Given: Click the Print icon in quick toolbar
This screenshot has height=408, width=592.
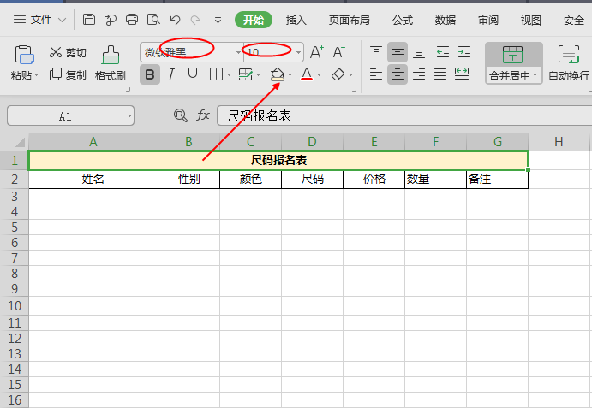Looking at the screenshot, I should pyautogui.click(x=132, y=19).
